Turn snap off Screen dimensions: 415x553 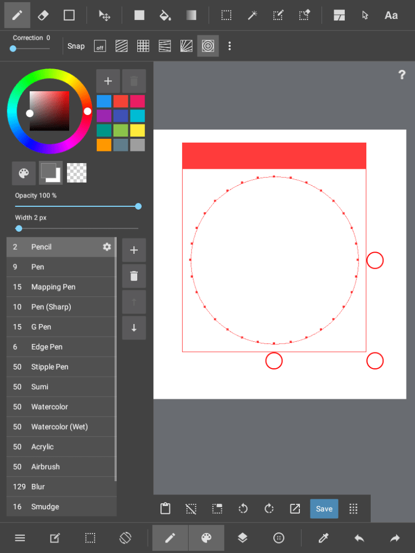tap(100, 46)
